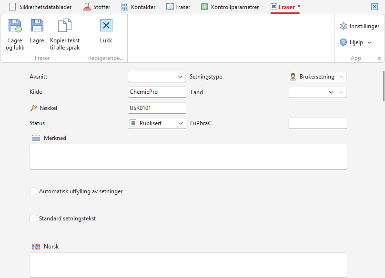Expand the Hjelp menu arrow

369,42
